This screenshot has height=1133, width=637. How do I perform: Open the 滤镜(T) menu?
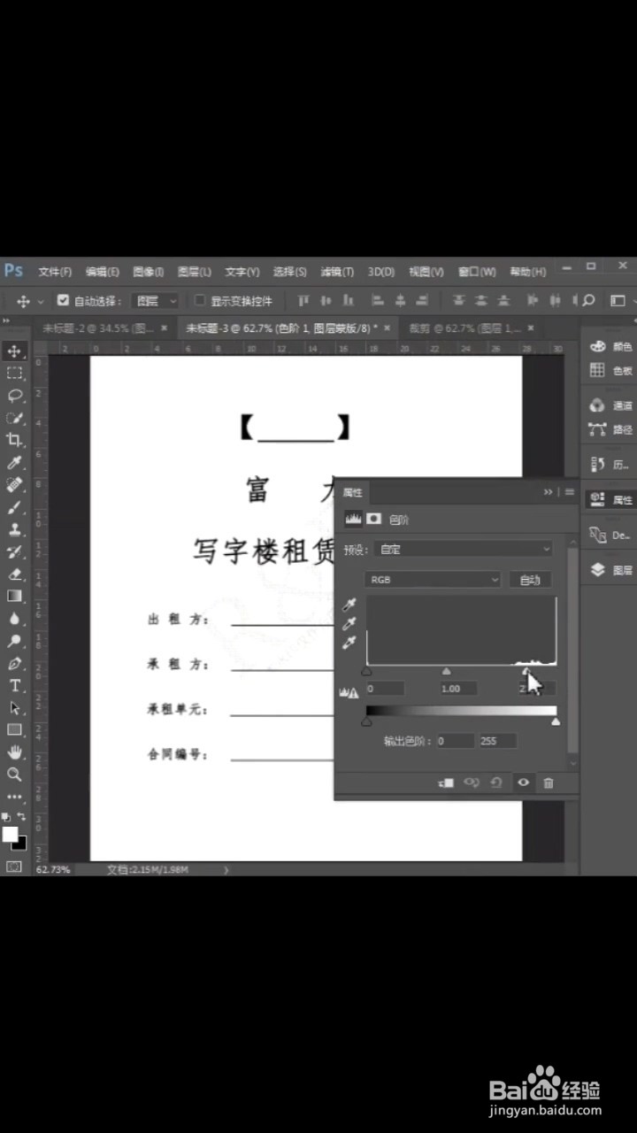(336, 272)
